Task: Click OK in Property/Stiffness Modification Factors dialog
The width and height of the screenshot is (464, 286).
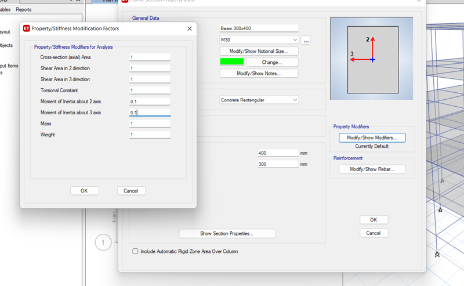Action: [84, 191]
